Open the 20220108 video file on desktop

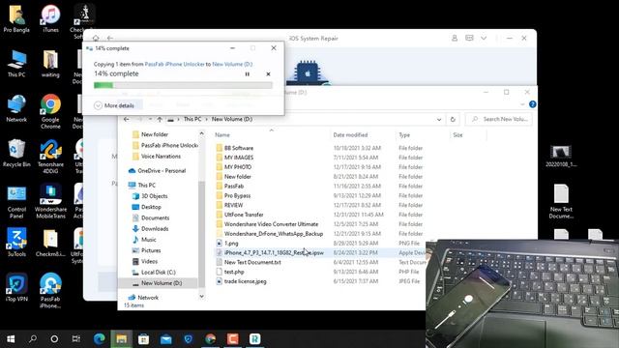pyautogui.click(x=561, y=157)
